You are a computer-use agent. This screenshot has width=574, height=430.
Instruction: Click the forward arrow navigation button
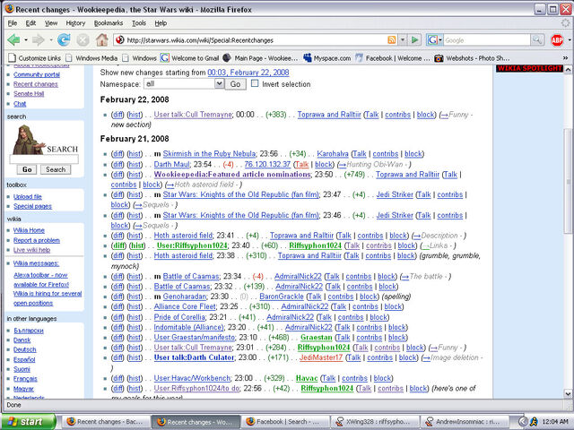point(39,39)
